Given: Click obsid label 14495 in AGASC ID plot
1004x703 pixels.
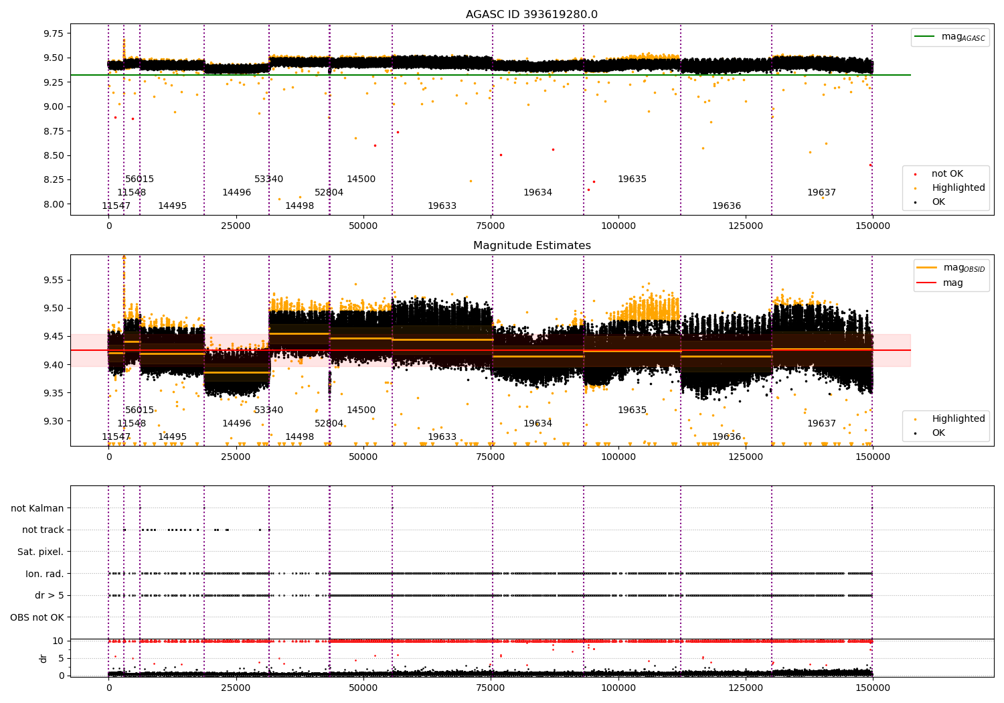Looking at the screenshot, I should 173,206.
